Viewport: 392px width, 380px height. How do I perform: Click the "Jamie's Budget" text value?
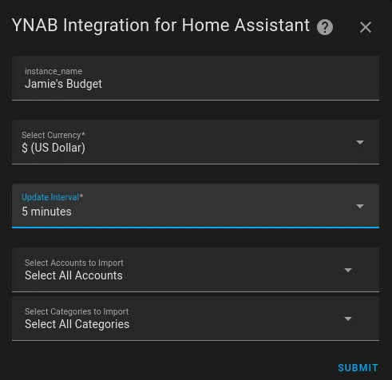63,84
